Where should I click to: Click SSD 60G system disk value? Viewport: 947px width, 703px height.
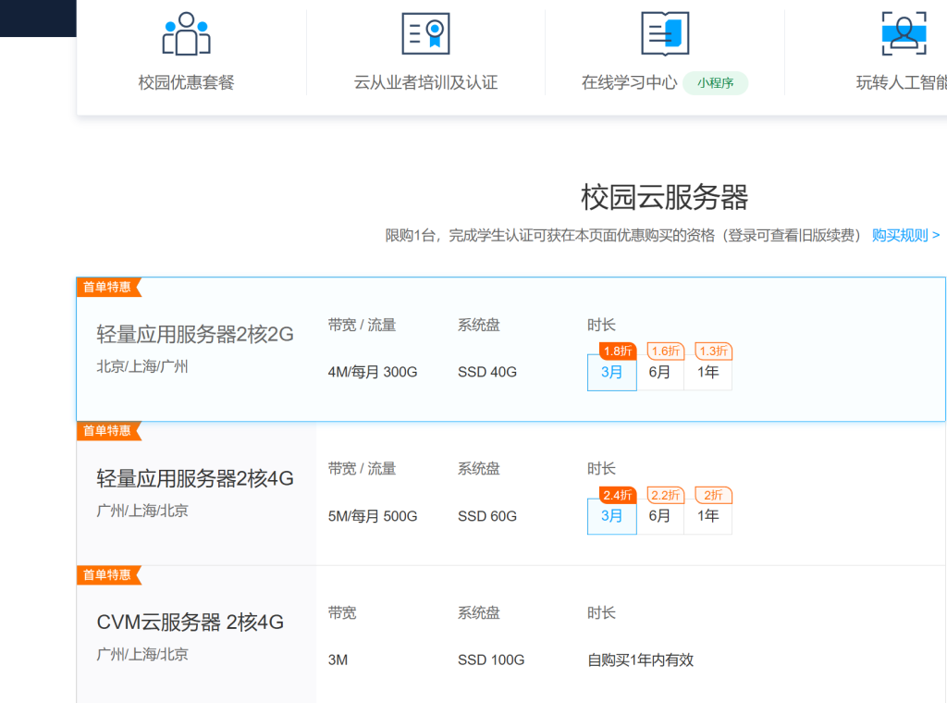coord(487,516)
